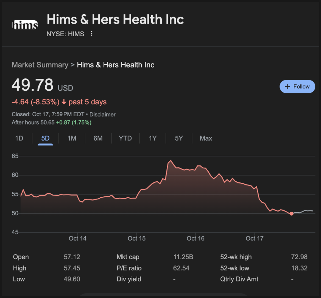
Task: Open the Disclaimer link
Action: pos(102,114)
